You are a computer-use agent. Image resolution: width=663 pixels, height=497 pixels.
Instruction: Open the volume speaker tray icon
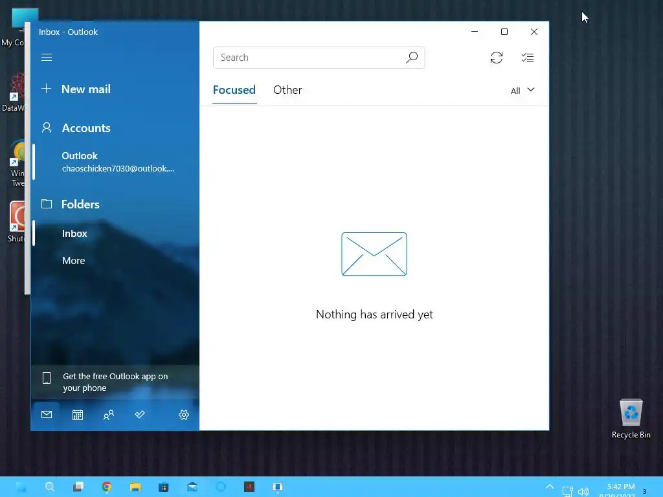pos(583,492)
